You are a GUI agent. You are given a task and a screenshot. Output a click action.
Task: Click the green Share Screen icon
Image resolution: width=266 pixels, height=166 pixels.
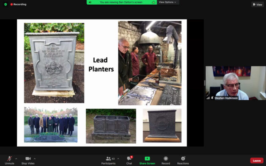click(147, 158)
